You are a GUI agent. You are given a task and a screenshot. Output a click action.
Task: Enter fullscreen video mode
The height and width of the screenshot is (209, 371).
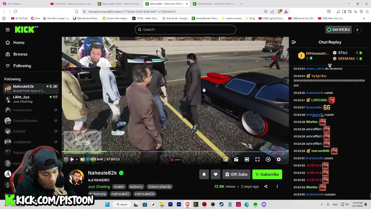[257, 159]
